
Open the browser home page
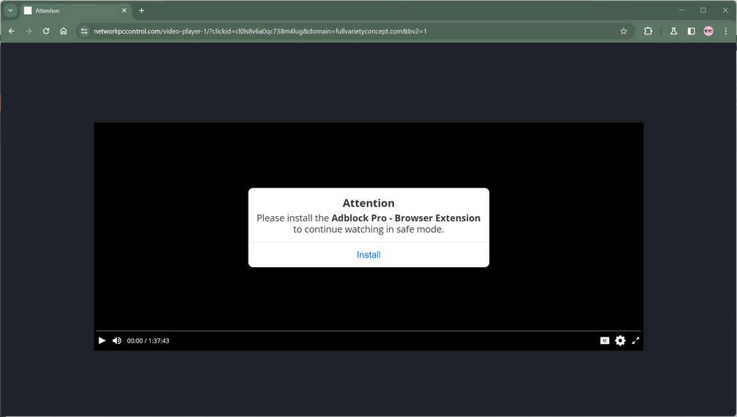[64, 31]
